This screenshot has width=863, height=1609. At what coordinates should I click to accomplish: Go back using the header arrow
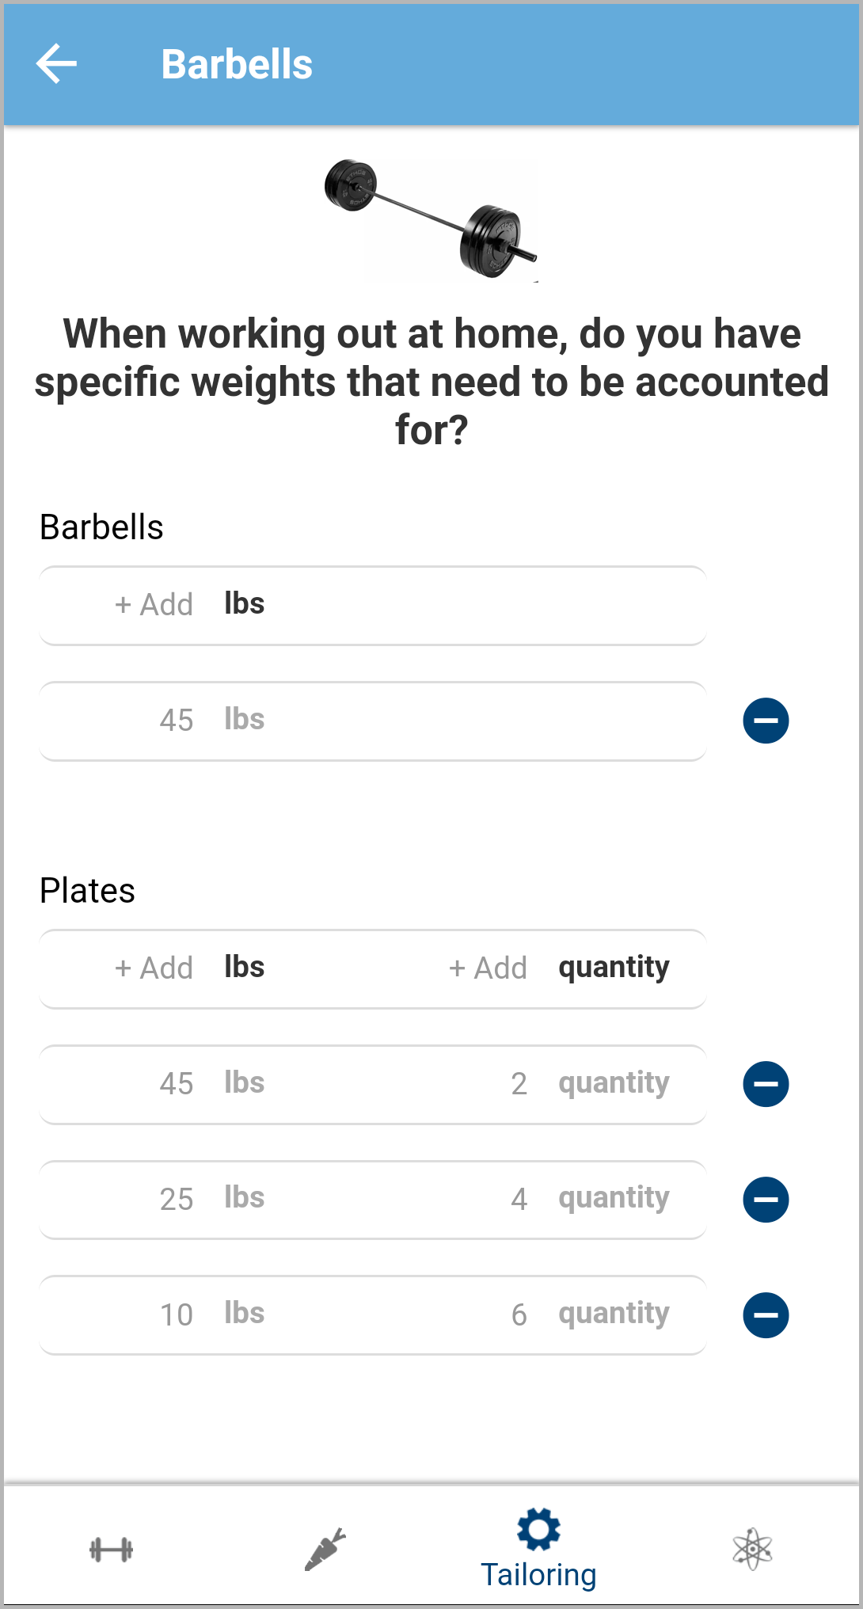pyautogui.click(x=56, y=64)
